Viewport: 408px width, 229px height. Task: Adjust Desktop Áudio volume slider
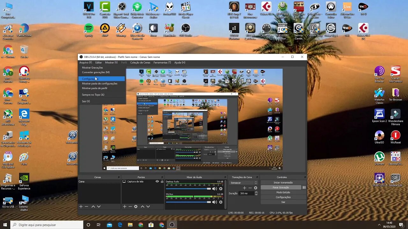coord(188,189)
